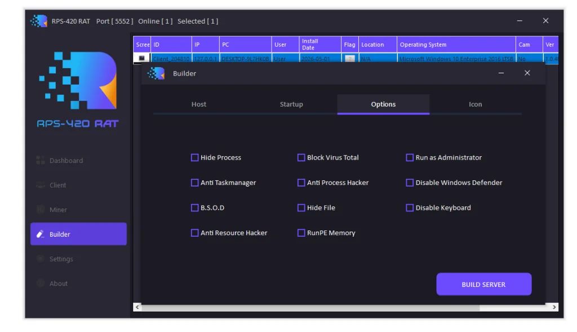Open the Client section in the sidebar

(x=58, y=185)
